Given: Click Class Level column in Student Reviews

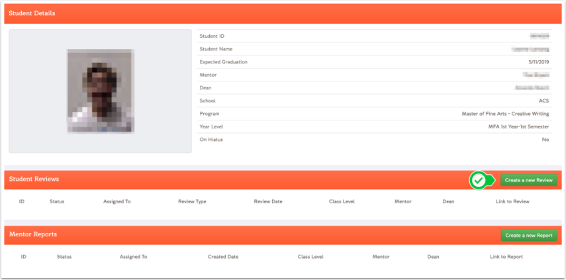Looking at the screenshot, I should pyautogui.click(x=342, y=201).
